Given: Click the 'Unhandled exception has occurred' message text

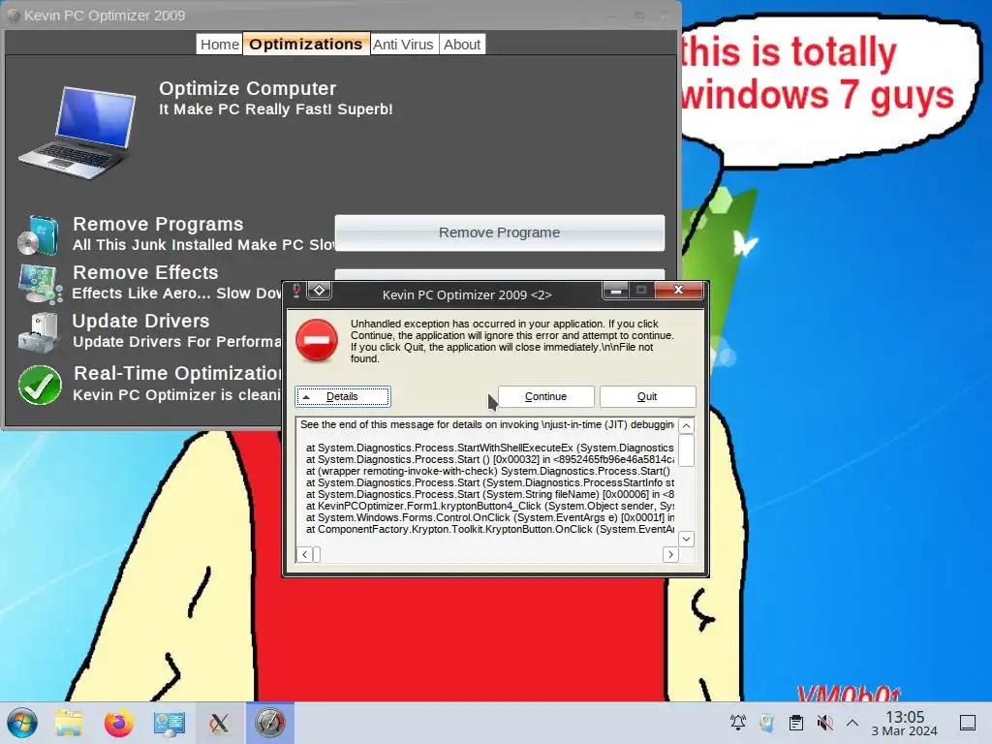Looking at the screenshot, I should [512, 341].
